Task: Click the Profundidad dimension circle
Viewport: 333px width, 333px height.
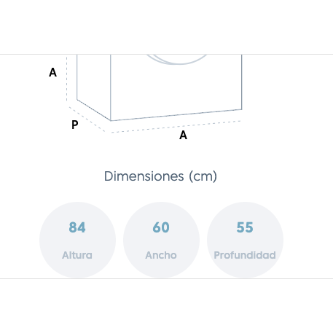Action: pos(245,240)
